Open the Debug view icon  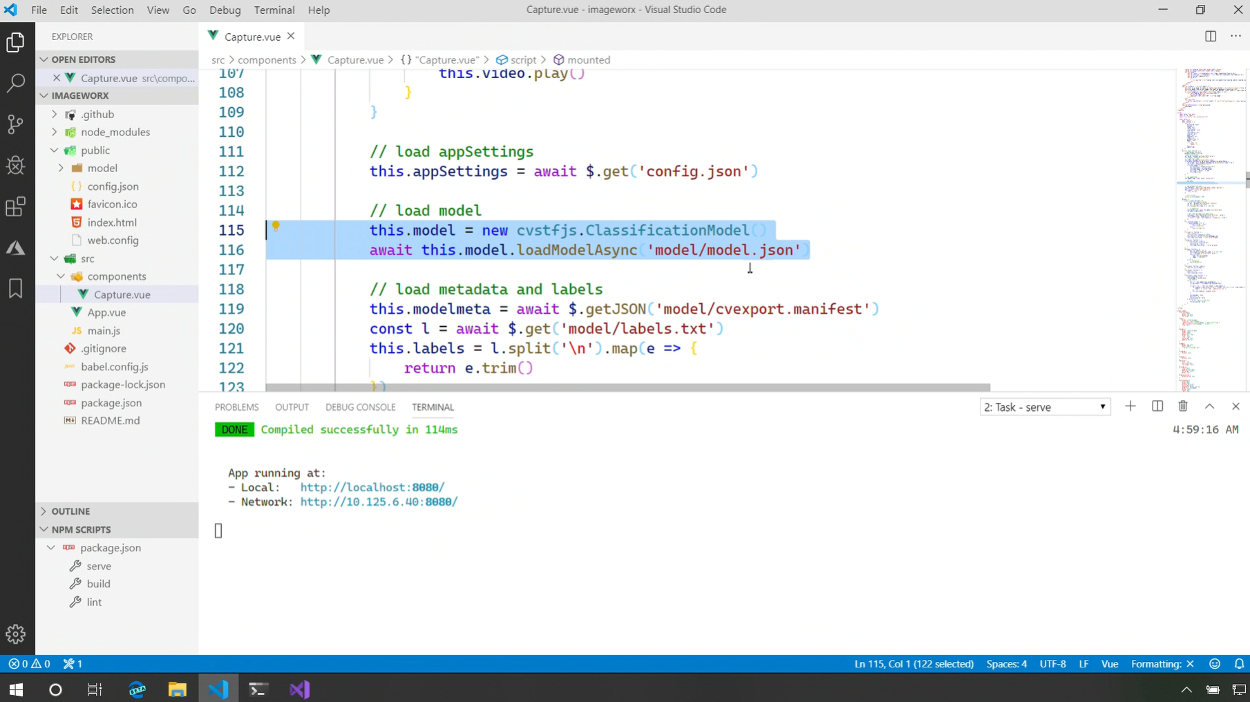pos(15,165)
